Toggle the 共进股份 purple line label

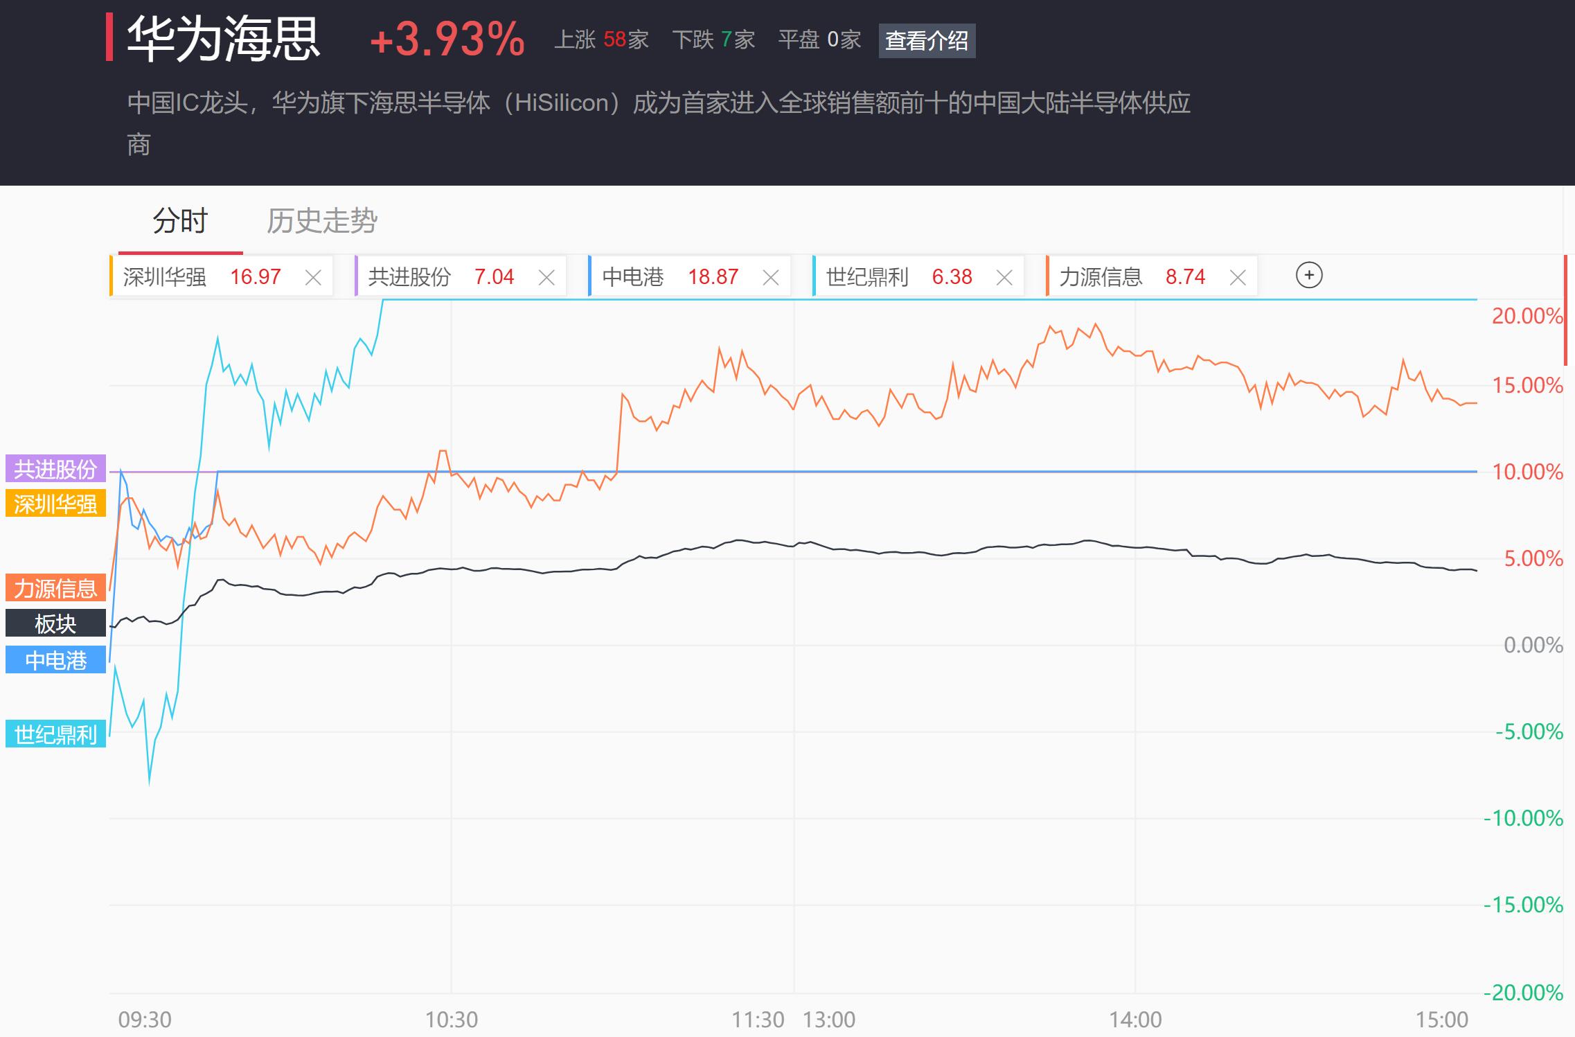[x=55, y=469]
